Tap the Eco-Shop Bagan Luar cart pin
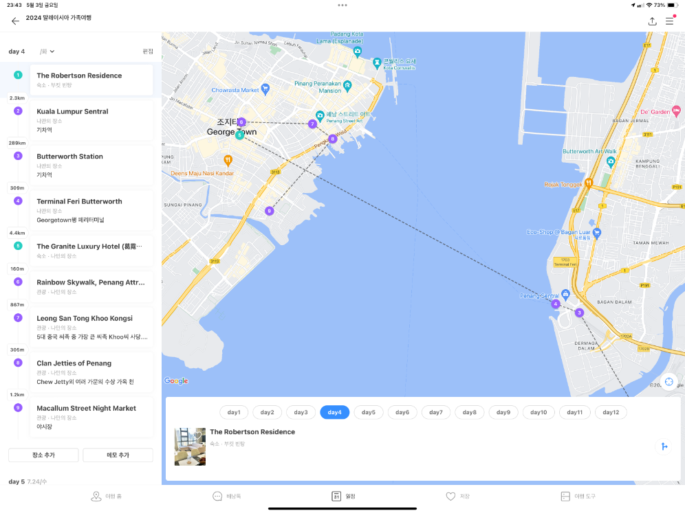Image resolution: width=685 pixels, height=513 pixels. point(597,233)
